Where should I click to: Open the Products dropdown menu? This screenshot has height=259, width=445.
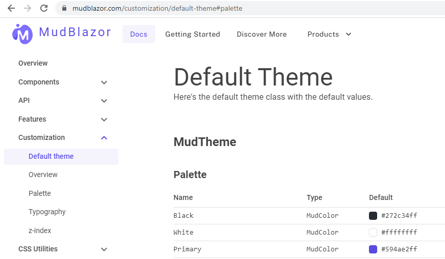329,34
